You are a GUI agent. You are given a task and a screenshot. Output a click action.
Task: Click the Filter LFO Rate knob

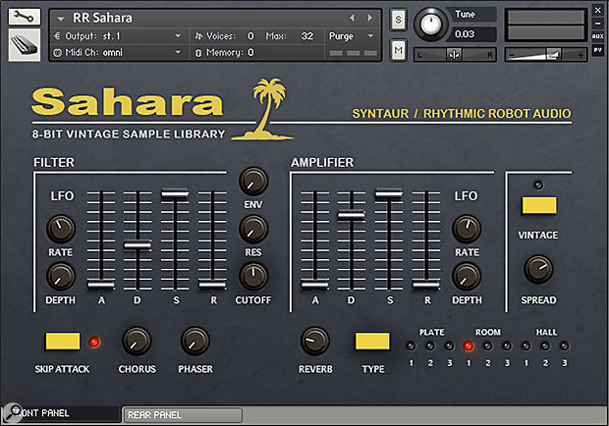pyautogui.click(x=61, y=229)
